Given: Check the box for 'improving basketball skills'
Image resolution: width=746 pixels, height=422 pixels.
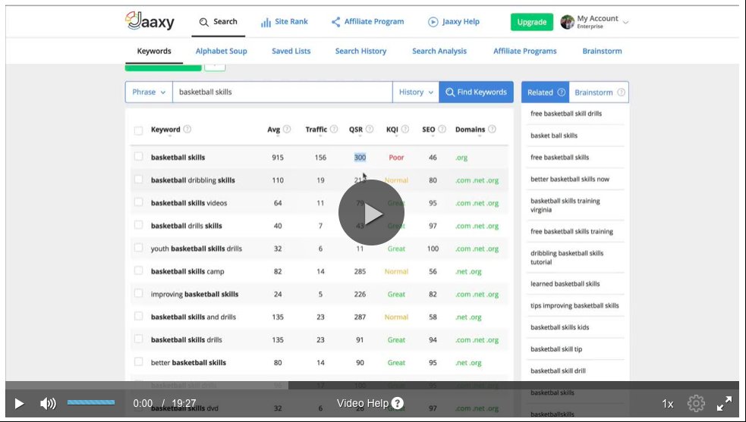Looking at the screenshot, I should [138, 293].
